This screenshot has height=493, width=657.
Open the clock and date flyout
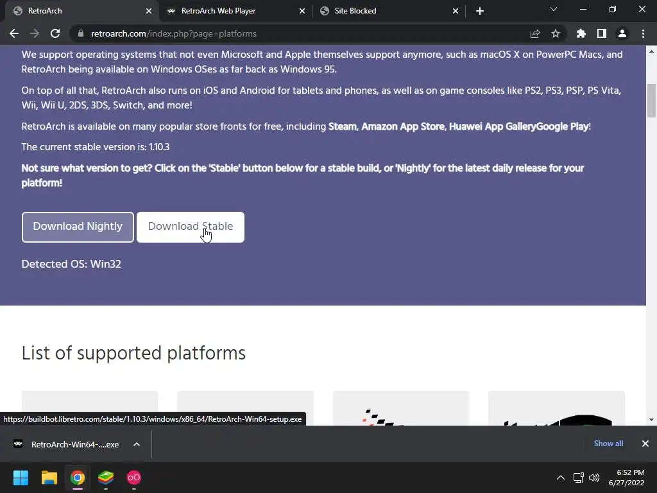pos(627,478)
